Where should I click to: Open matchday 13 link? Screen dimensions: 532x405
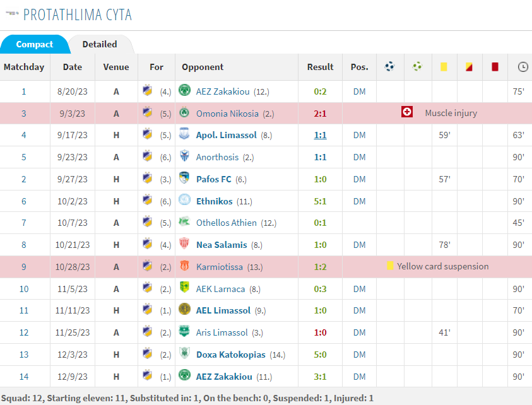coord(24,355)
